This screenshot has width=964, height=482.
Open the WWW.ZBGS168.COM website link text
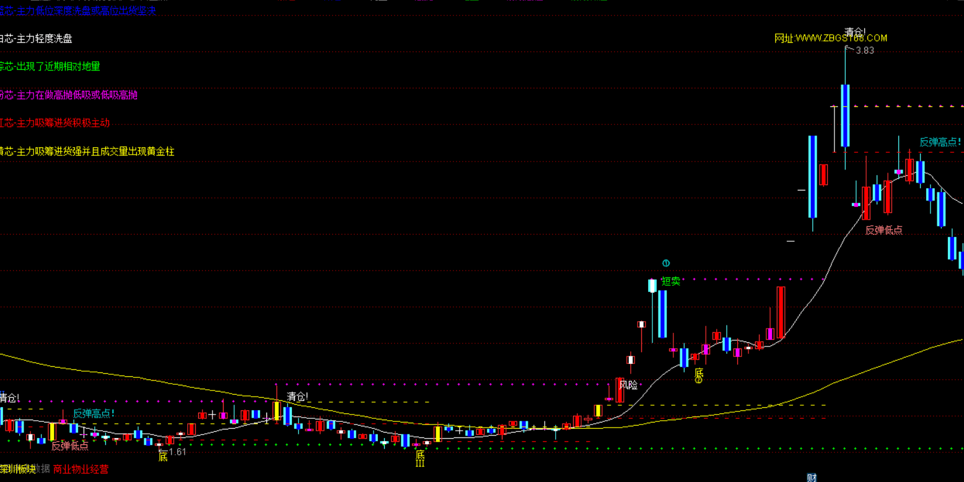[x=831, y=38]
